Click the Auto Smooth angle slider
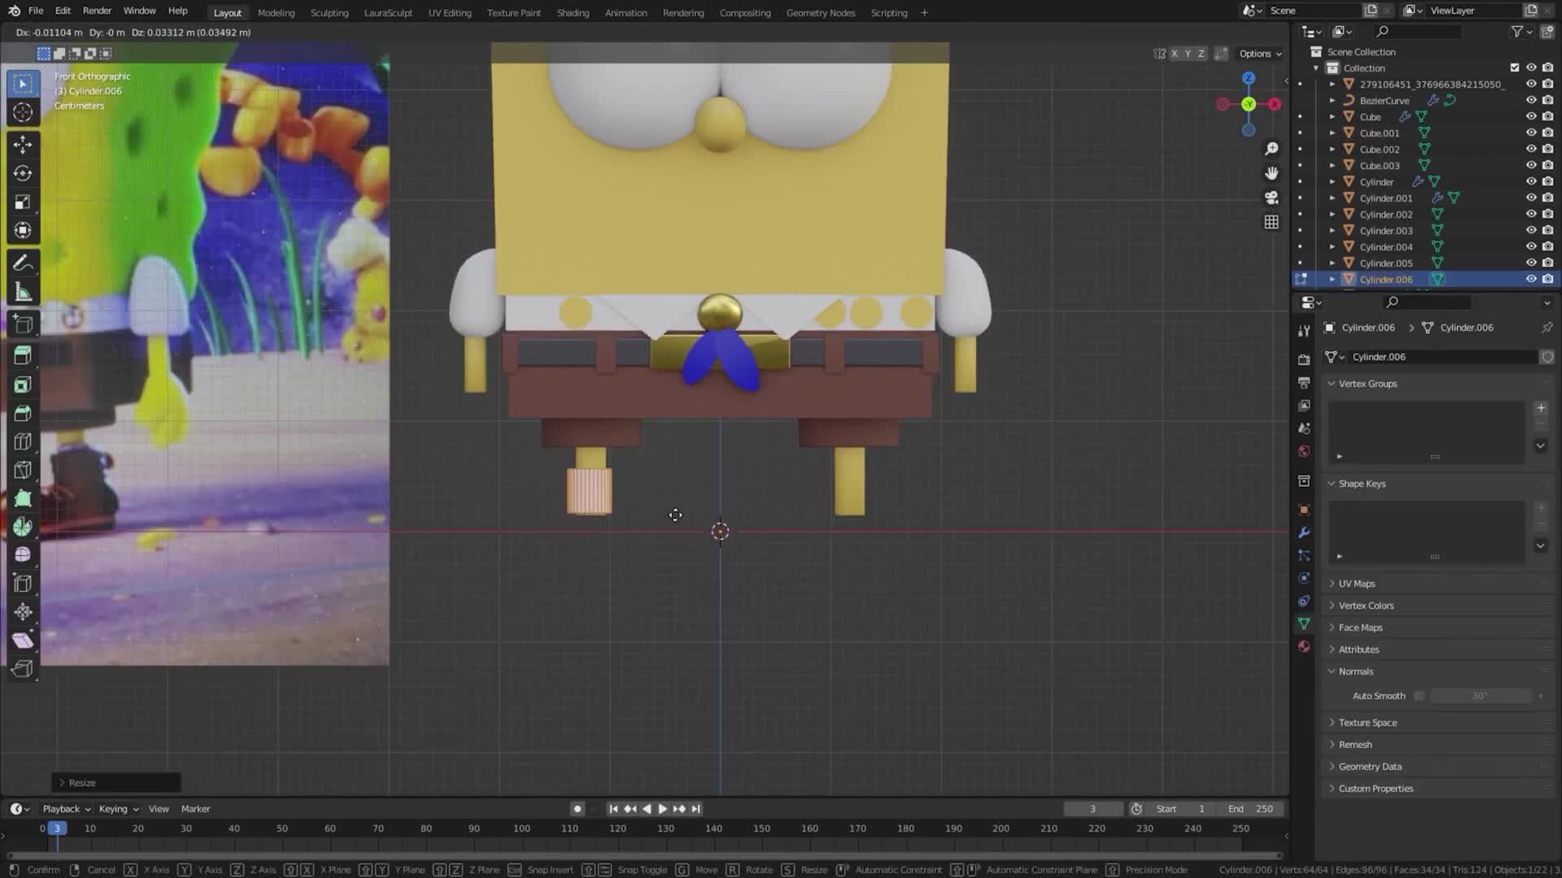1562x878 pixels. [1479, 696]
